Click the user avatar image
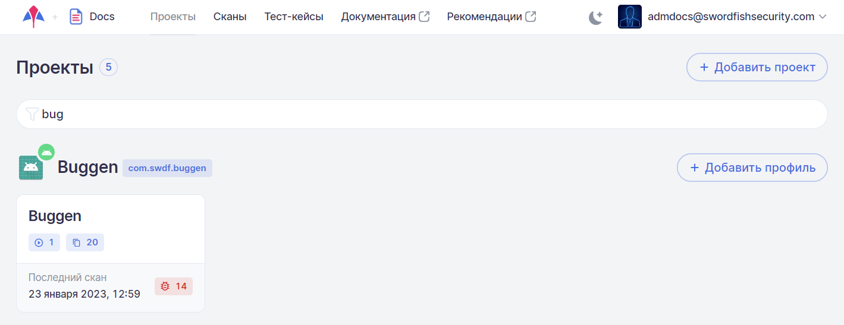This screenshot has width=844, height=325. click(629, 17)
